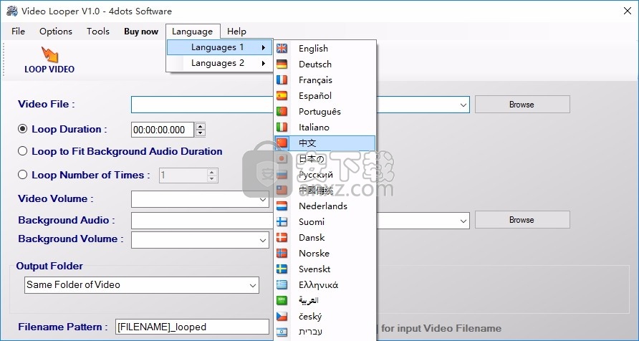Click the UK flag icon beside English

click(x=282, y=49)
